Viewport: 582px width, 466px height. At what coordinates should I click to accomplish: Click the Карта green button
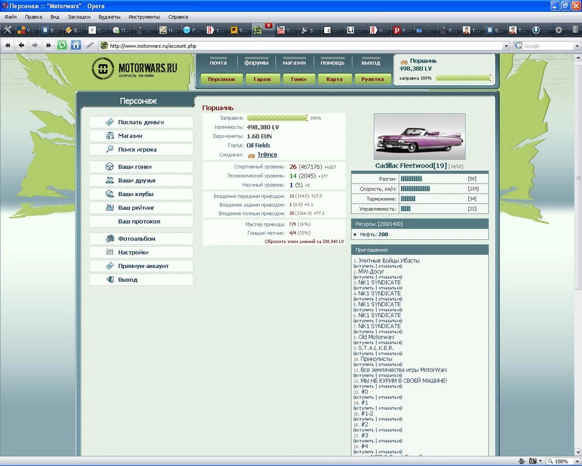pyautogui.click(x=334, y=79)
